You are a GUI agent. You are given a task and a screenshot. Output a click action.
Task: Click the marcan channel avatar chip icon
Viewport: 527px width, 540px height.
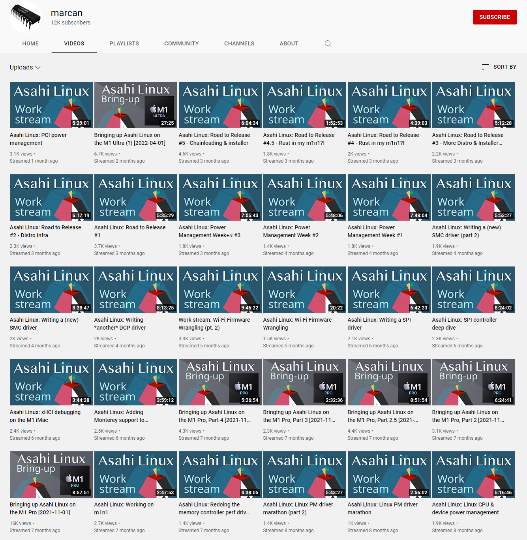tap(25, 17)
